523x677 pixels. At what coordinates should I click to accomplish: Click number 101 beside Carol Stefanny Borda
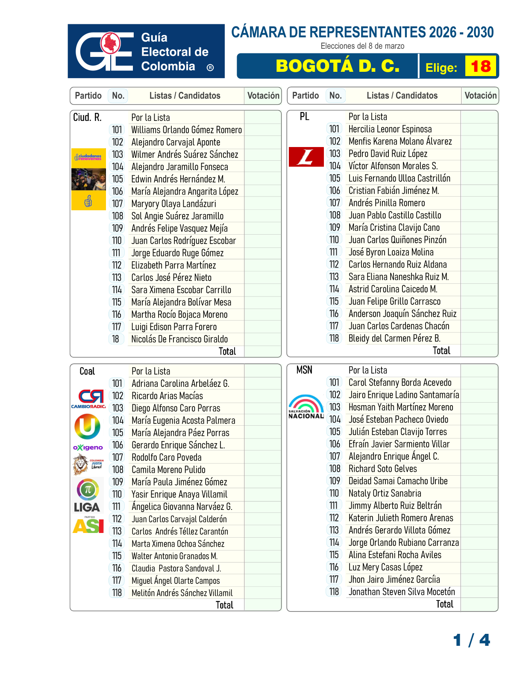tap(334, 383)
